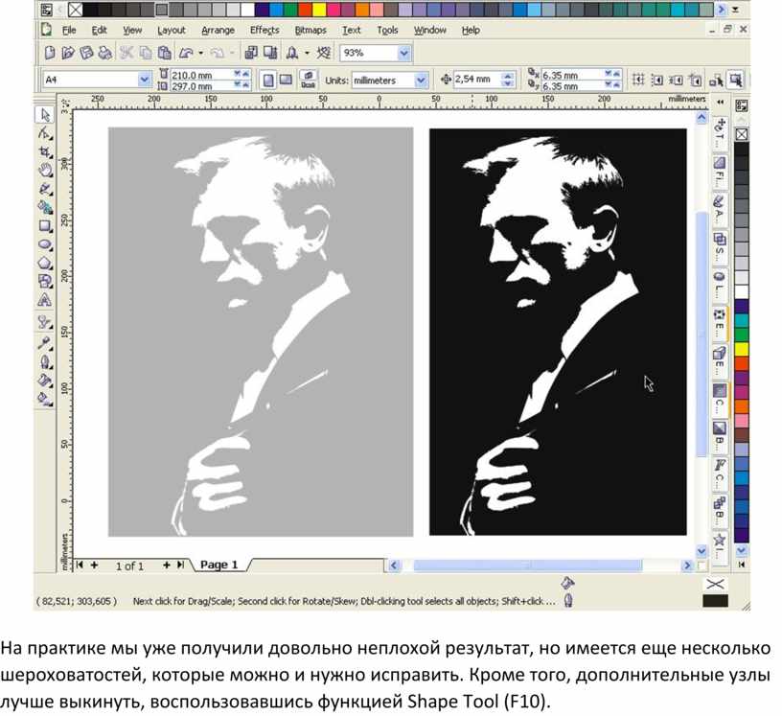This screenshot has height=716, width=782.
Task: Open the Window menu
Action: point(430,30)
